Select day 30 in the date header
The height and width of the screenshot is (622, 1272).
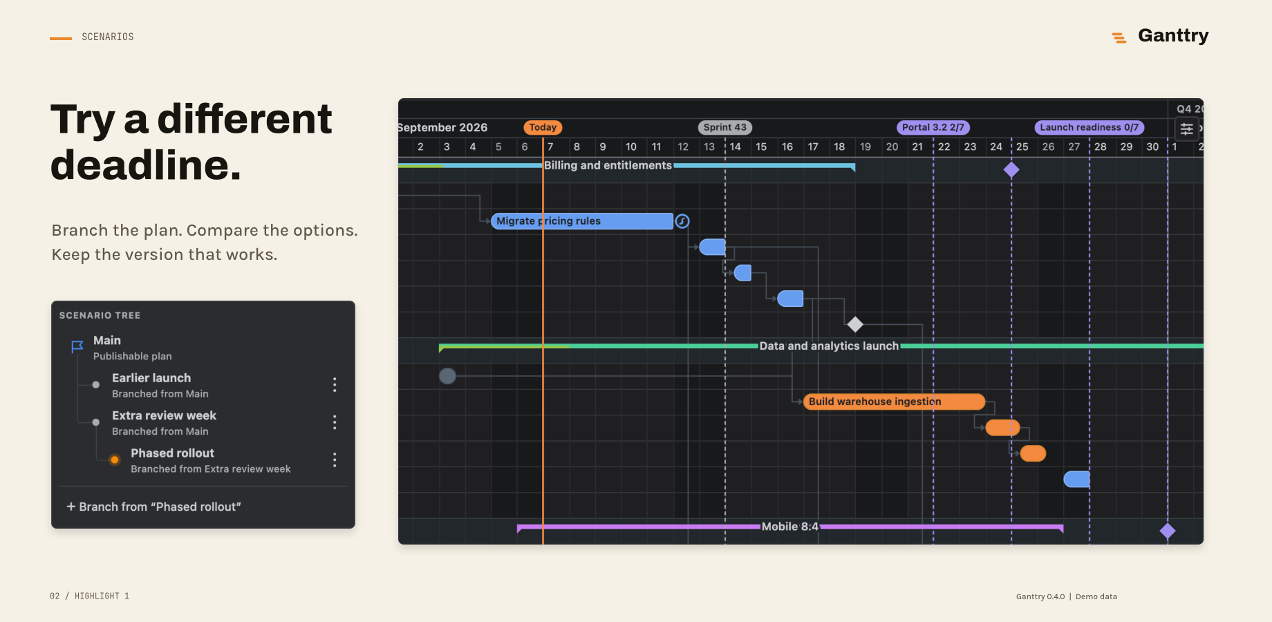[1152, 147]
